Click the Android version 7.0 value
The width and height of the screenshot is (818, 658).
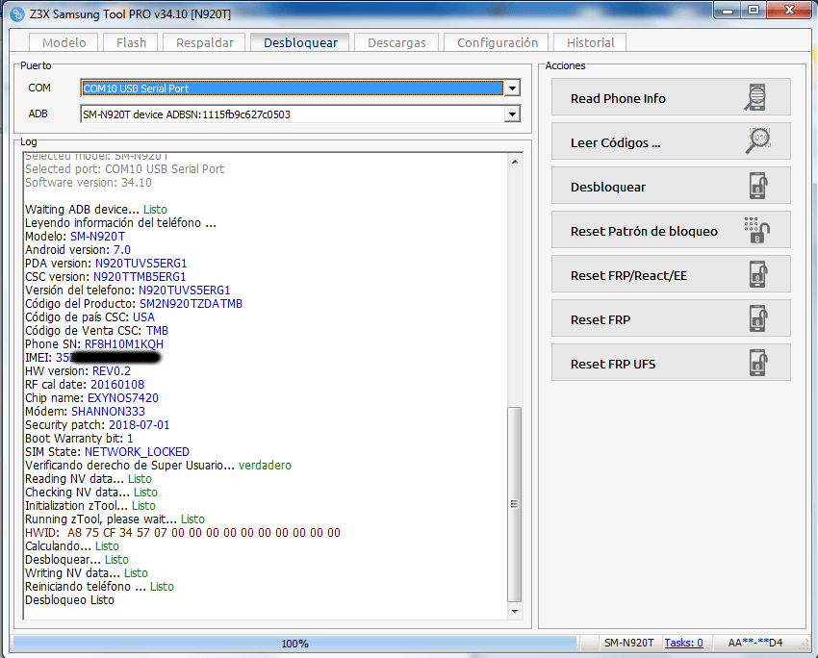pos(122,250)
